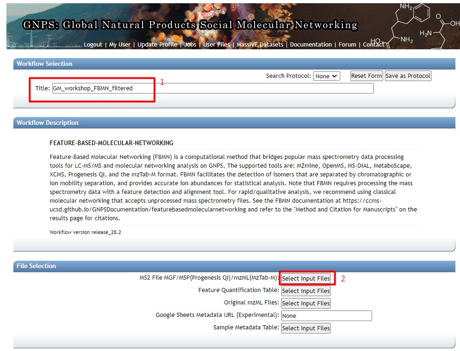Click the GNPS banner title
460x351 pixels.
[x=190, y=25]
